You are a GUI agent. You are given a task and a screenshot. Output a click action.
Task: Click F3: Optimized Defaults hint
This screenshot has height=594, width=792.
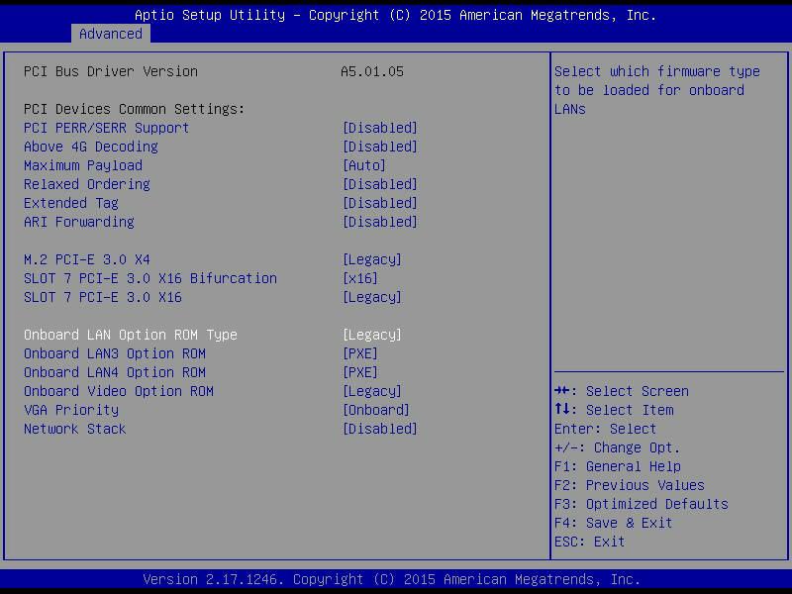[x=641, y=504]
